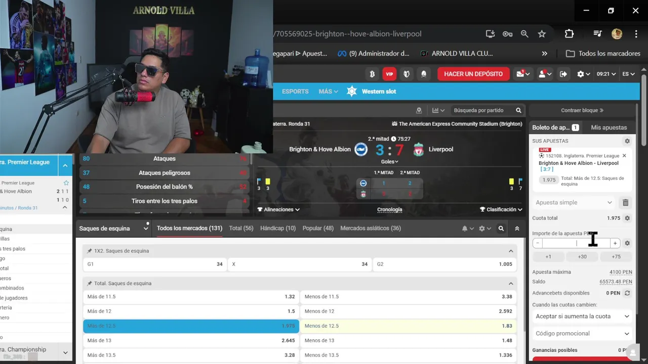The height and width of the screenshot is (364, 648).
Task: Open the MÁS navigation menu
Action: (x=329, y=92)
